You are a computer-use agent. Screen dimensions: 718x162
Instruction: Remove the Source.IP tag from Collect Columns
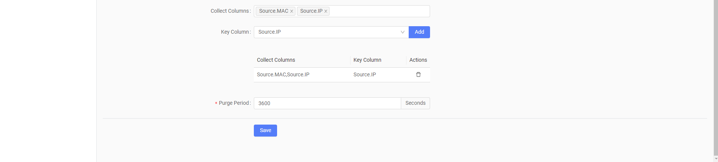coord(326,11)
